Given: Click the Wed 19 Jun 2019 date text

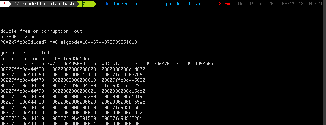Looking at the screenshot, I should tap(258, 4).
